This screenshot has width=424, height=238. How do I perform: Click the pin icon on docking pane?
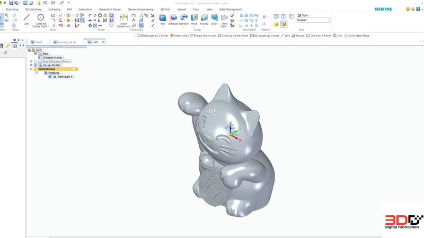[19, 40]
